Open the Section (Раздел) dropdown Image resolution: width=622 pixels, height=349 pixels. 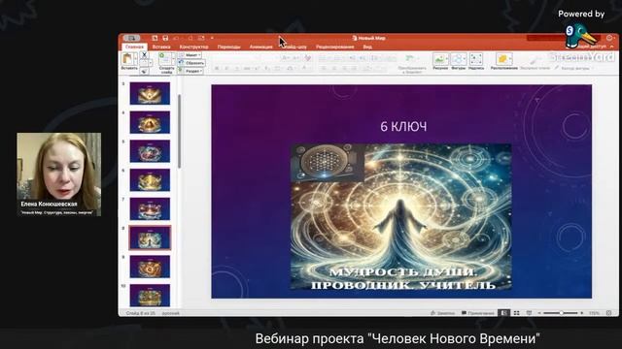[x=190, y=71]
